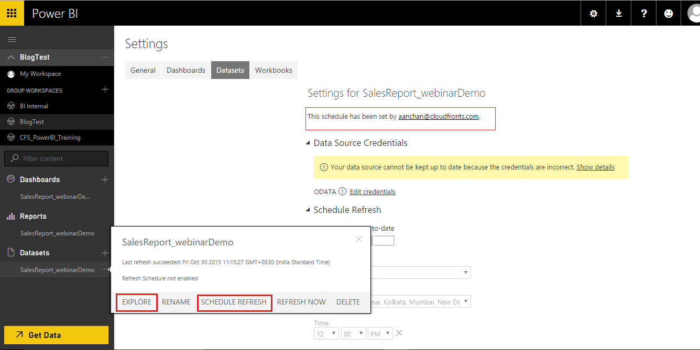Click the aanchan@cloudfronts.com link
Screen dimensions: 700x350
(x=439, y=117)
